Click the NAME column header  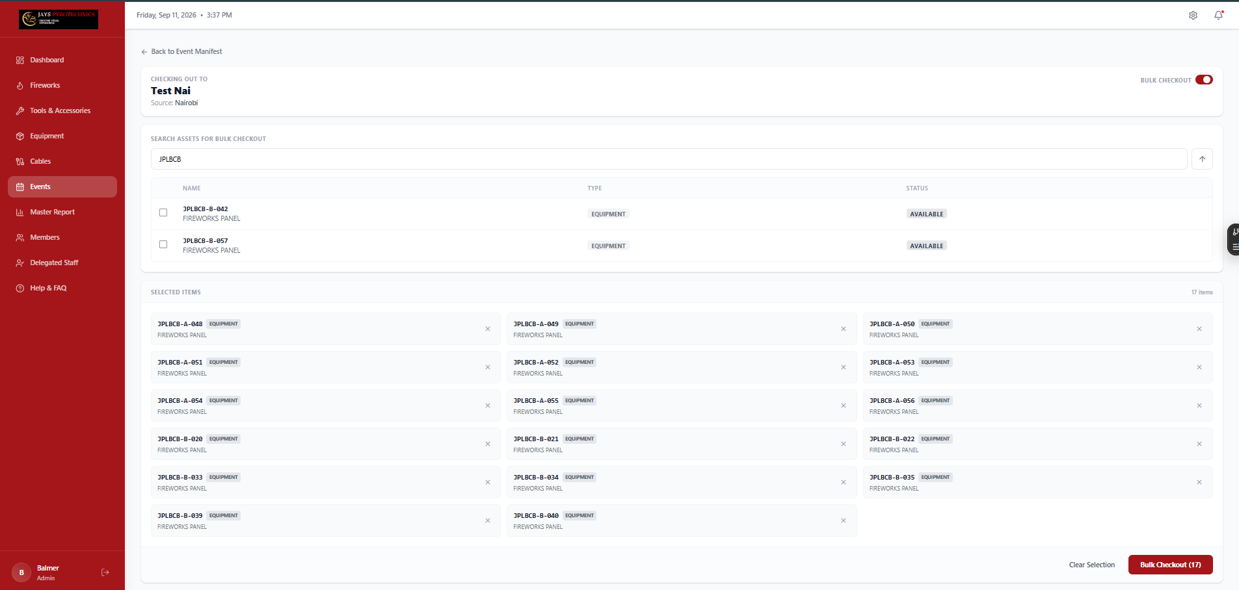point(191,188)
